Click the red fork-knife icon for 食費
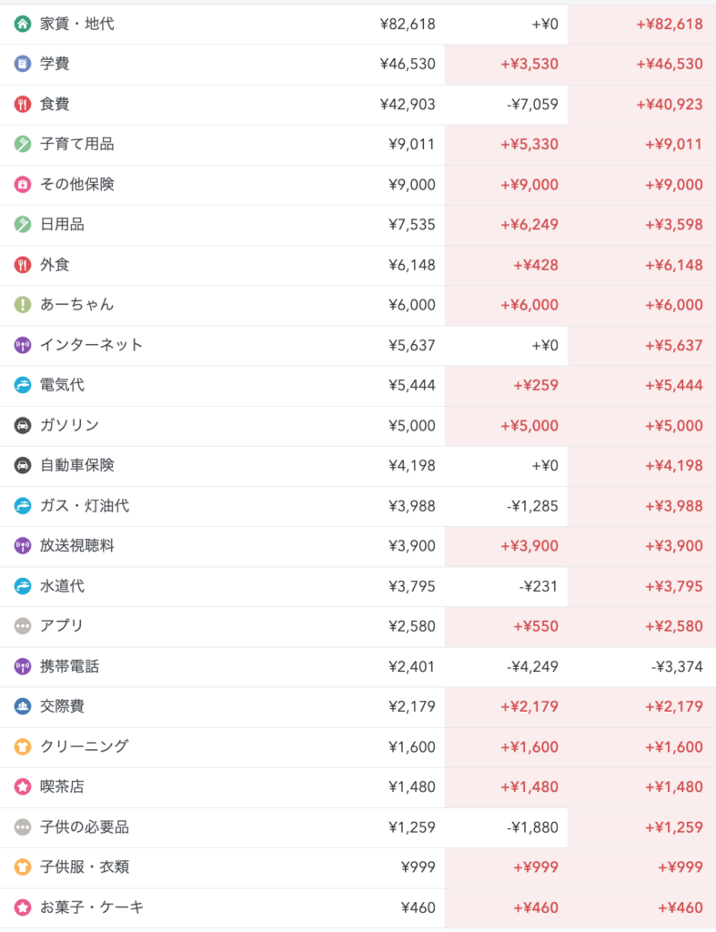Image resolution: width=716 pixels, height=932 pixels. pyautogui.click(x=23, y=104)
